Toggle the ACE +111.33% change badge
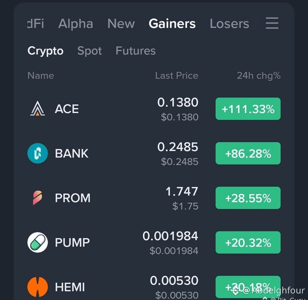Image resolution: width=308 pixels, height=300 pixels. pos(248,109)
